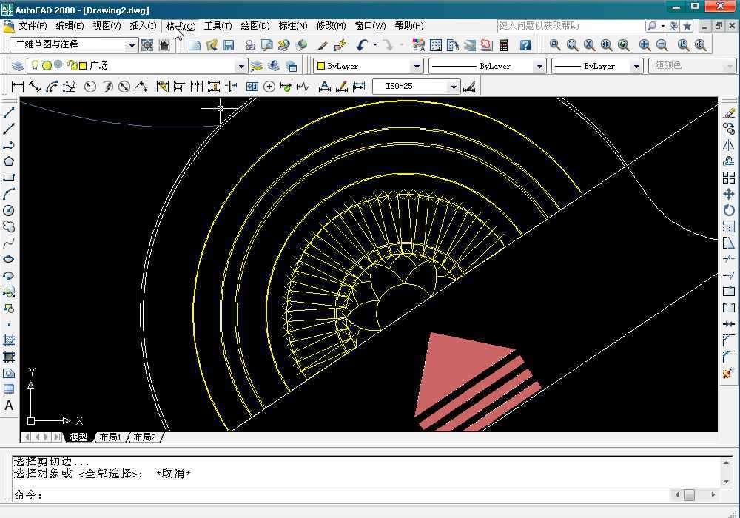Select the Explode tool
The image size is (740, 518).
click(729, 373)
